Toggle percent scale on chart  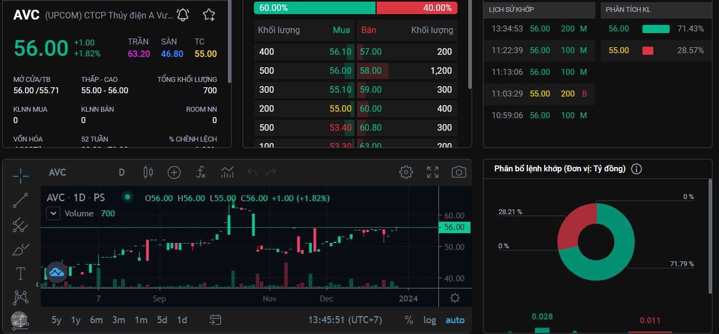pos(409,320)
